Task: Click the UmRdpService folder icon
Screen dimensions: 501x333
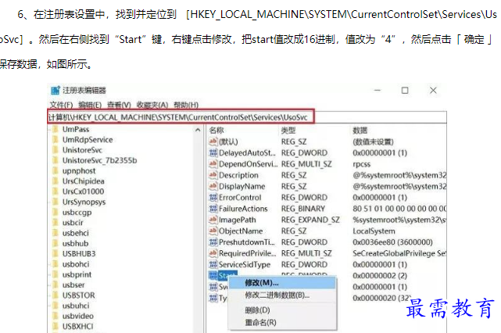Action: tap(55, 140)
